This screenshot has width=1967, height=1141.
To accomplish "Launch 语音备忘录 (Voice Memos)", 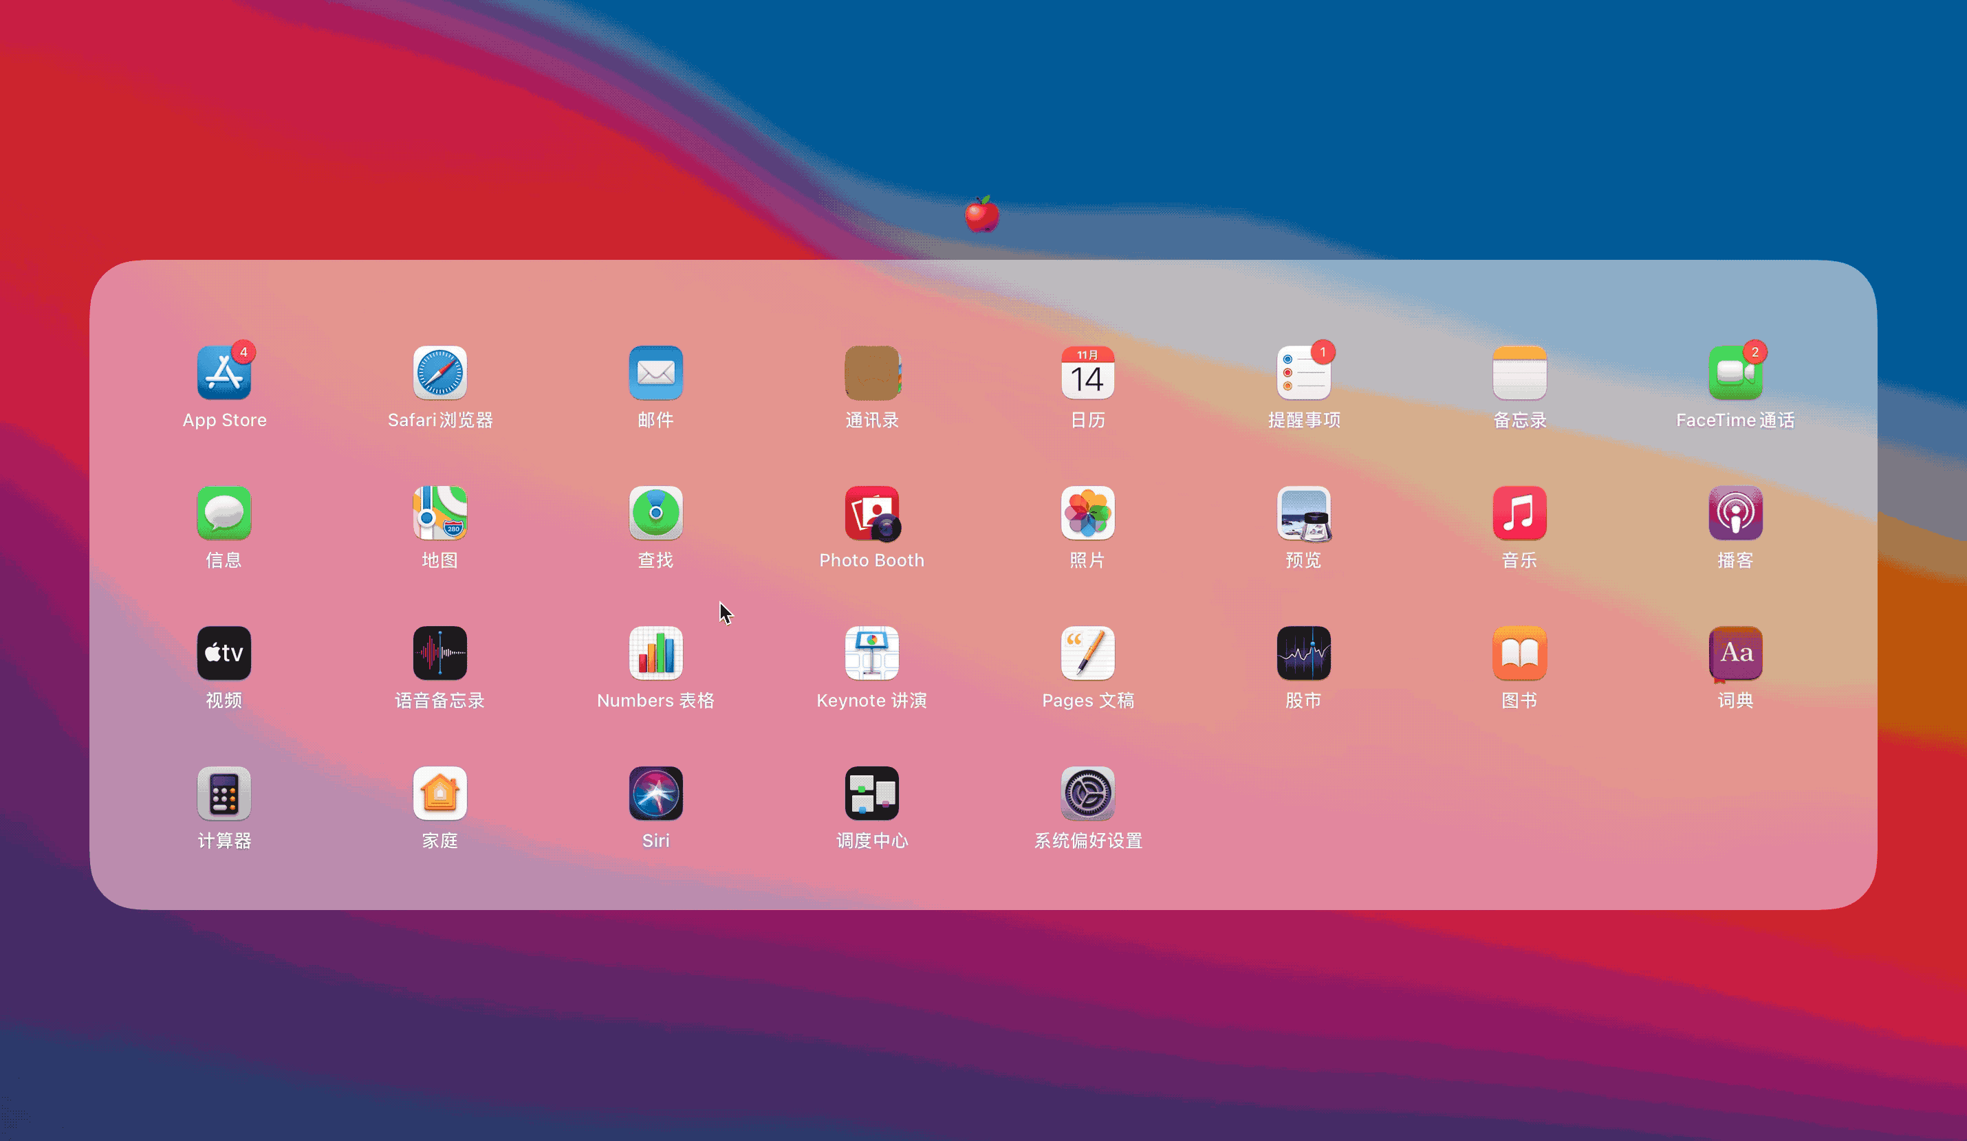I will click(x=440, y=653).
